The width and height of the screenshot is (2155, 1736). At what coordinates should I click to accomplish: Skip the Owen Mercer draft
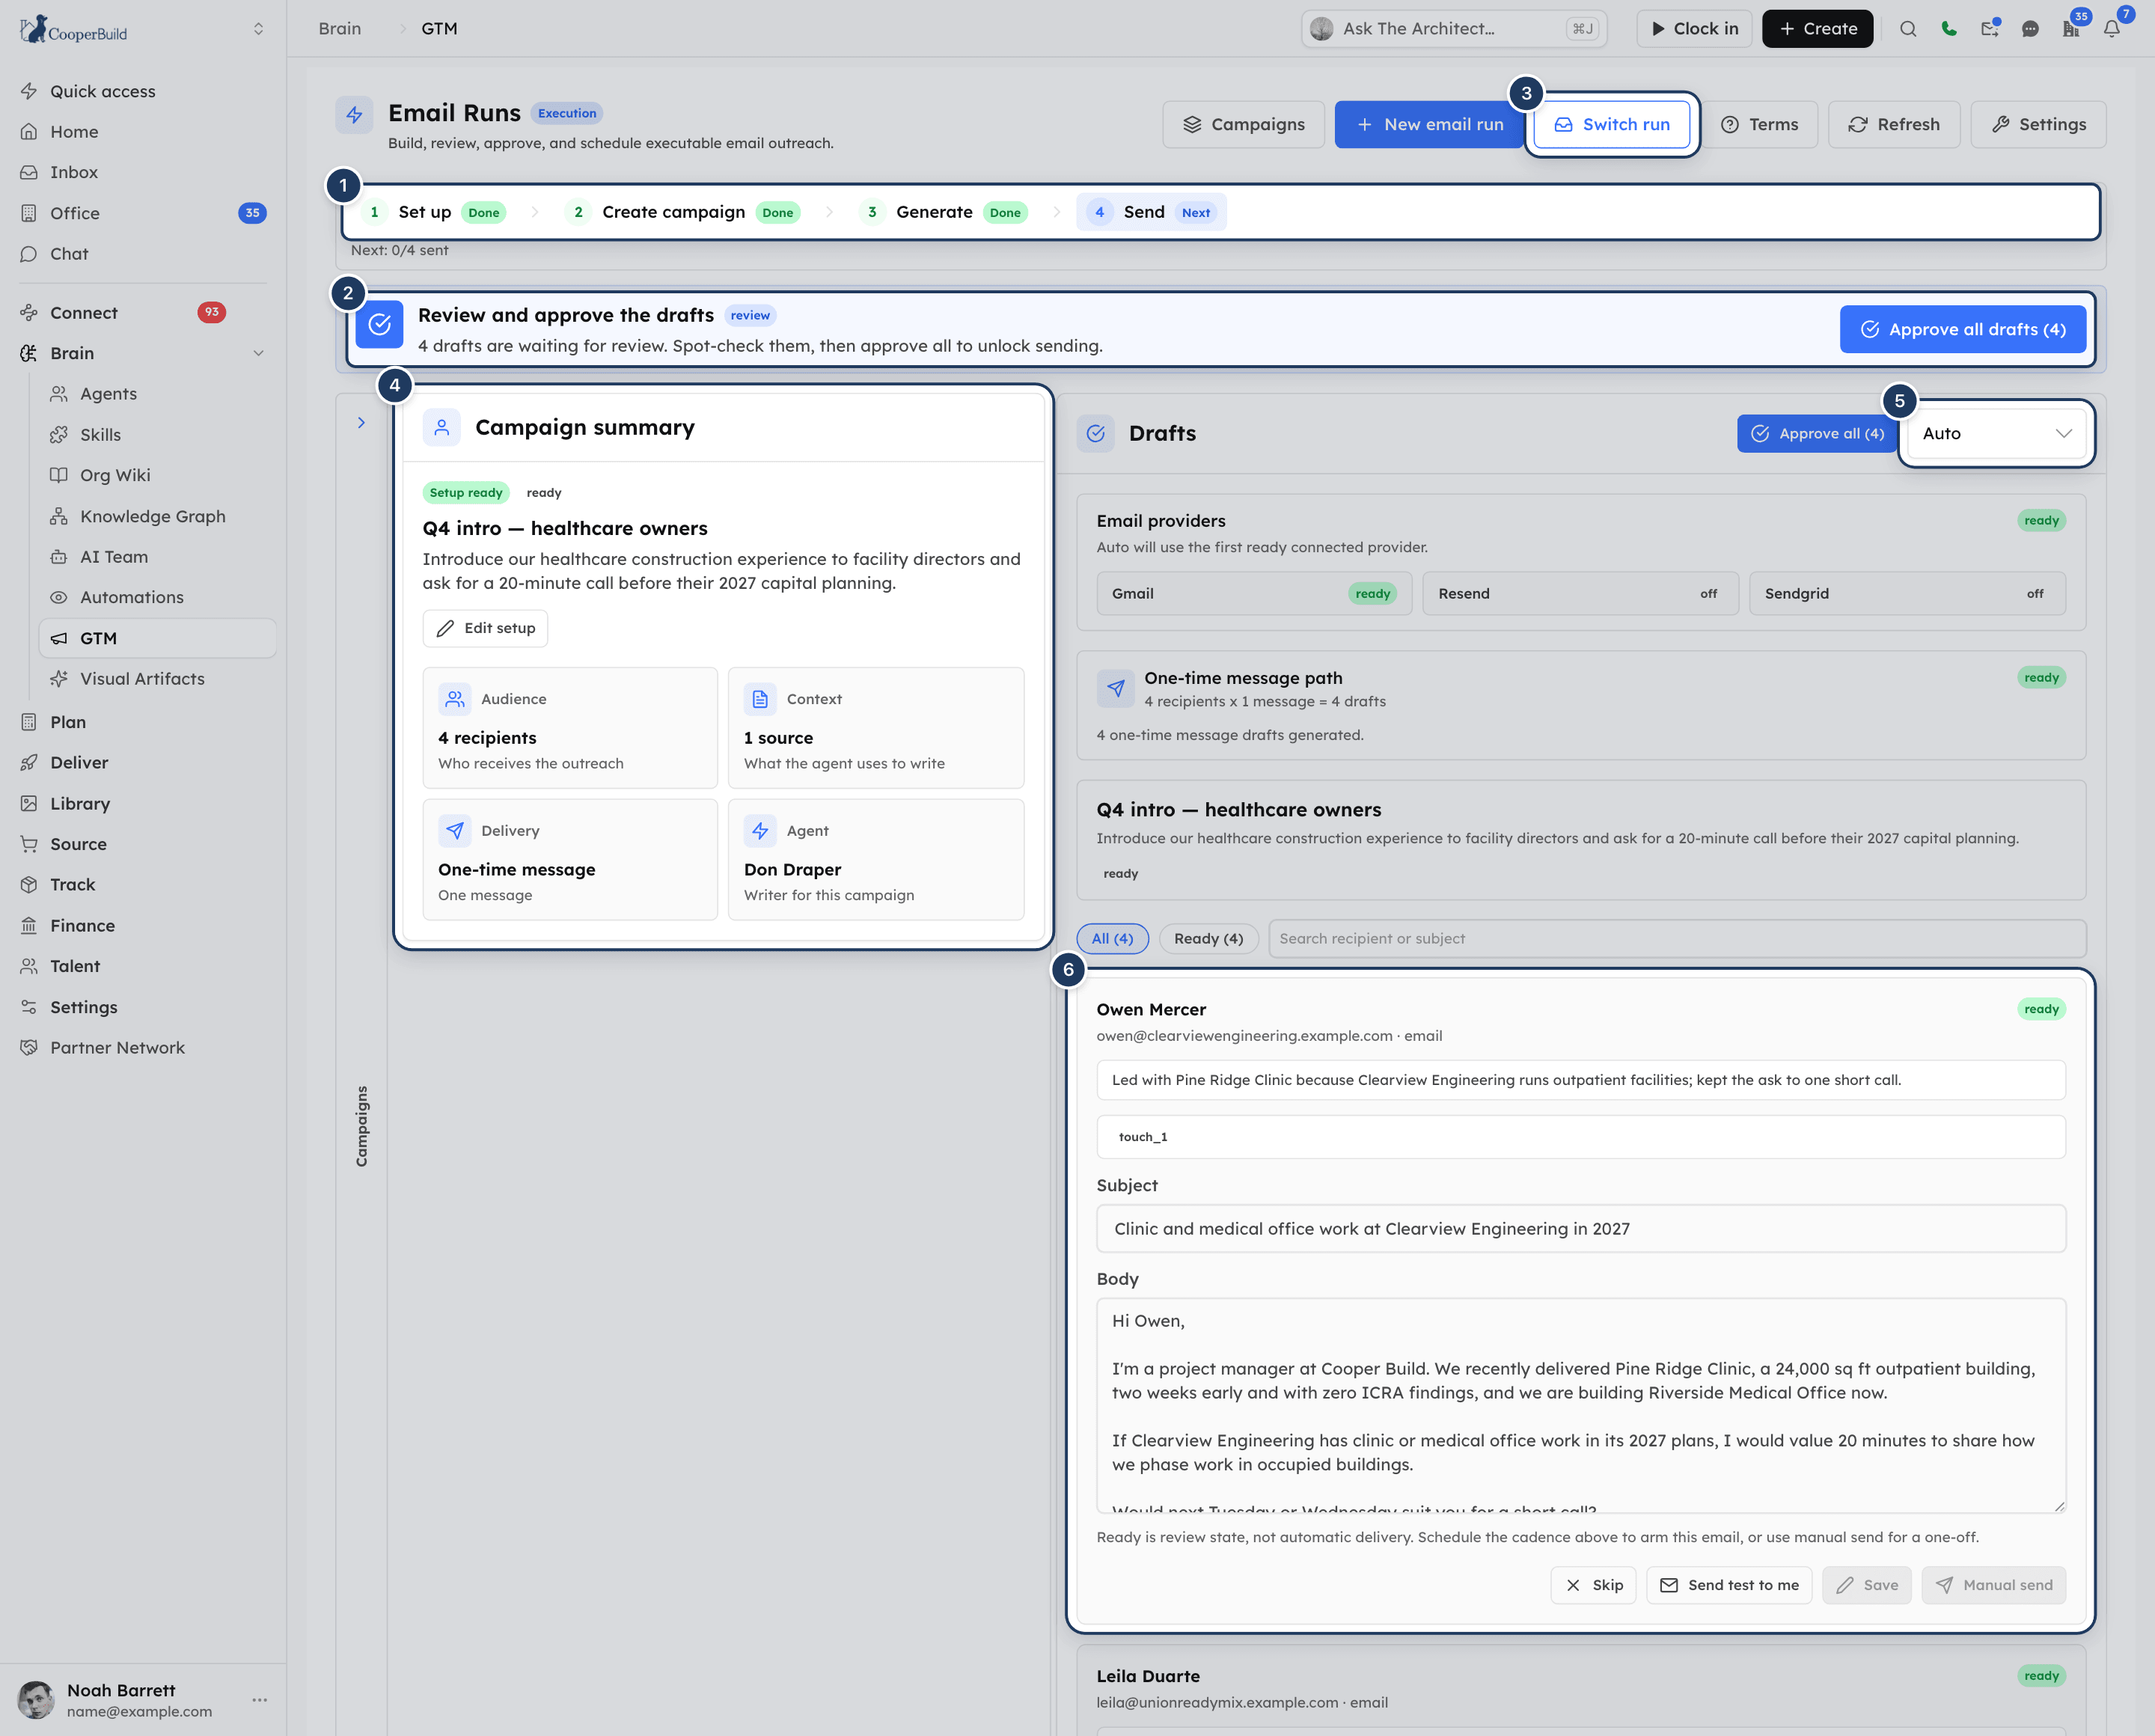pyautogui.click(x=1593, y=1585)
